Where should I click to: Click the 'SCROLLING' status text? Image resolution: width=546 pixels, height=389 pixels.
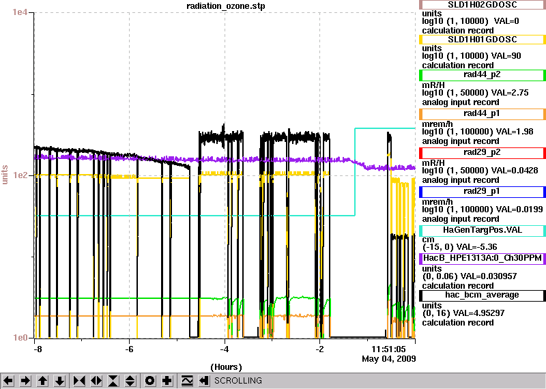pyautogui.click(x=238, y=381)
